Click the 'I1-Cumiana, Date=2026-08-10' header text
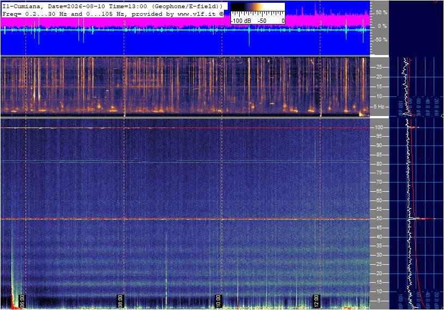 point(53,6)
